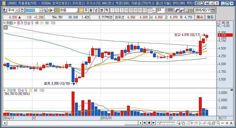Click the chart save icon before the gear
Viewport: 236px width, 128px height.
click(x=187, y=10)
